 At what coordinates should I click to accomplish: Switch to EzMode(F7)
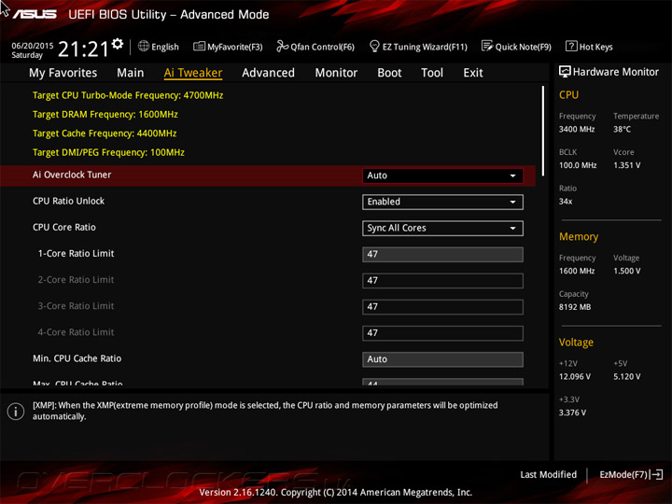pos(631,474)
